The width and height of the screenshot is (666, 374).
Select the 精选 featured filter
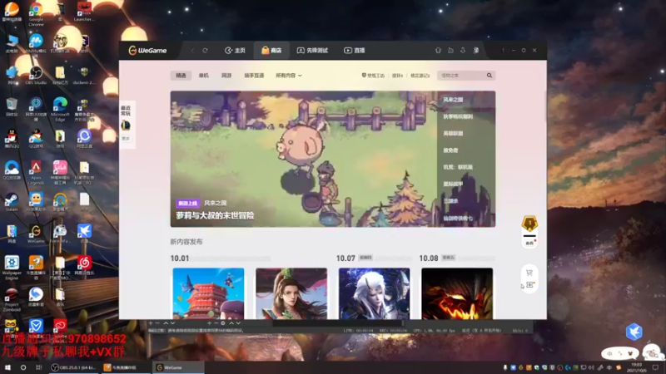coord(181,76)
